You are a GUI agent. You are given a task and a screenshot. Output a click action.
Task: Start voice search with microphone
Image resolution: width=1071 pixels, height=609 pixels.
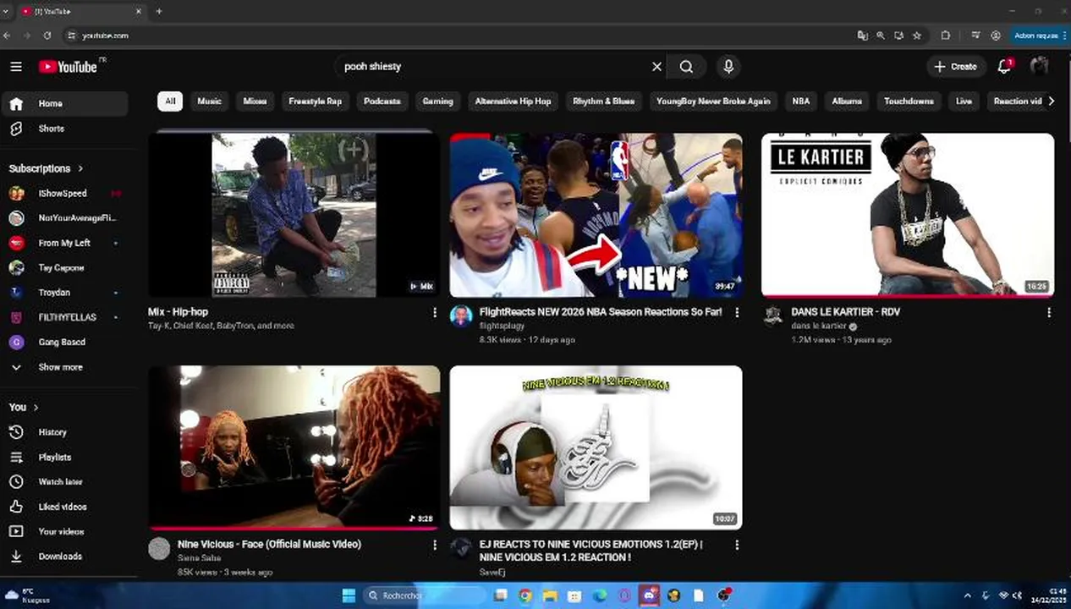pyautogui.click(x=728, y=66)
